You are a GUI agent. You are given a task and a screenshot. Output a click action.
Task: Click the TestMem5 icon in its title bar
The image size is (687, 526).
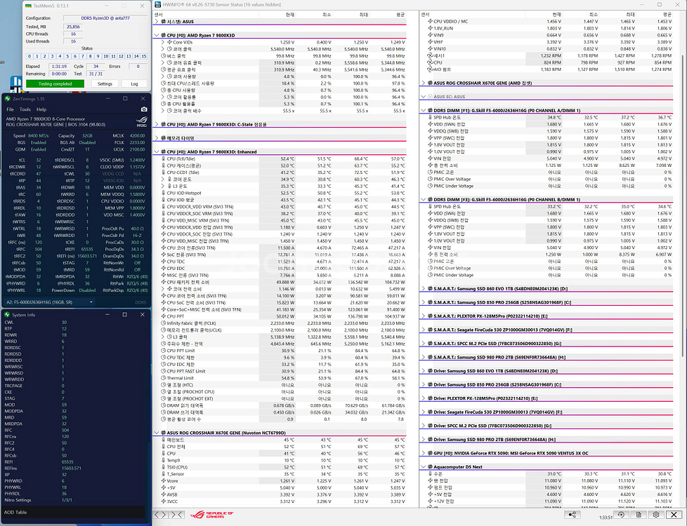pos(28,6)
